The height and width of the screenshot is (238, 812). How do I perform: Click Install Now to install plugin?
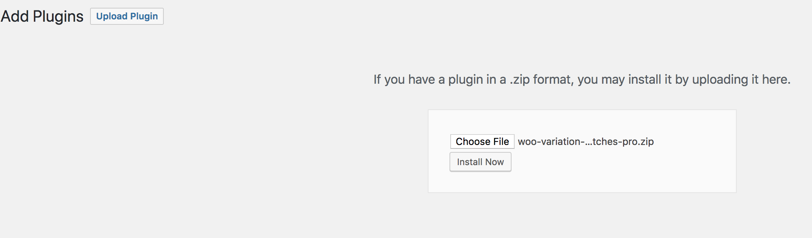[x=480, y=162]
